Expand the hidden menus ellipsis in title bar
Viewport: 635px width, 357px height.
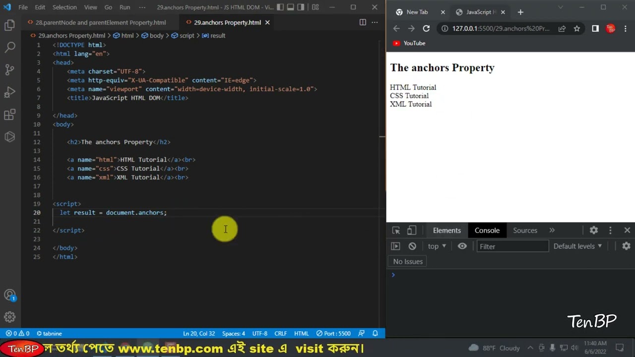point(142,7)
